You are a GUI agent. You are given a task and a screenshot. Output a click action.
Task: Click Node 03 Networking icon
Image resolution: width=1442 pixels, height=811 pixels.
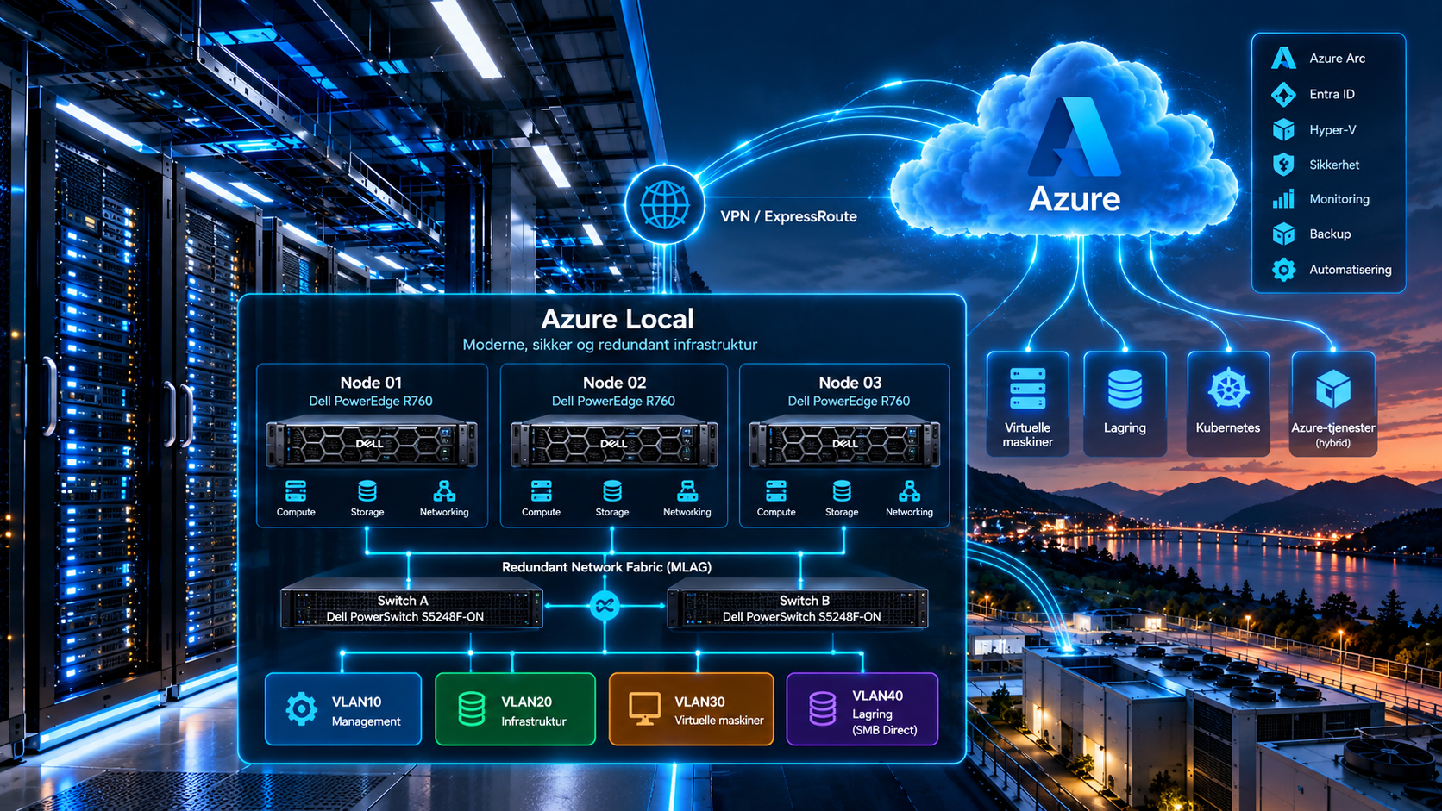(x=909, y=491)
